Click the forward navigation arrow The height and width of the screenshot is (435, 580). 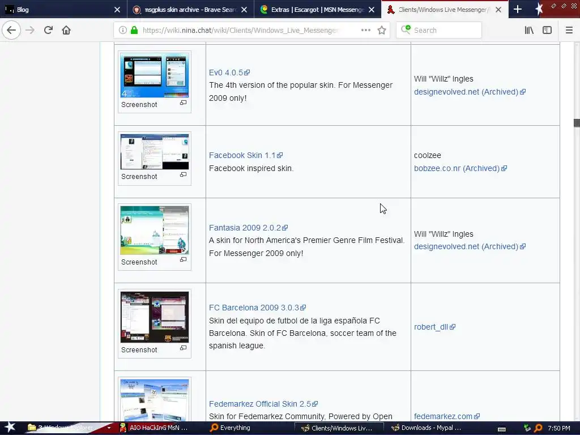30,30
